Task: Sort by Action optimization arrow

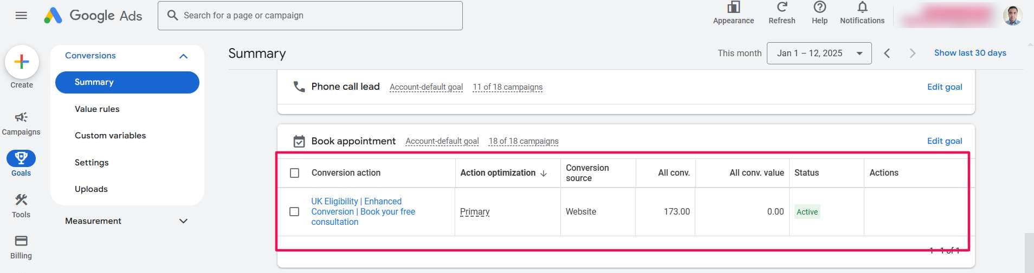Action: point(544,173)
